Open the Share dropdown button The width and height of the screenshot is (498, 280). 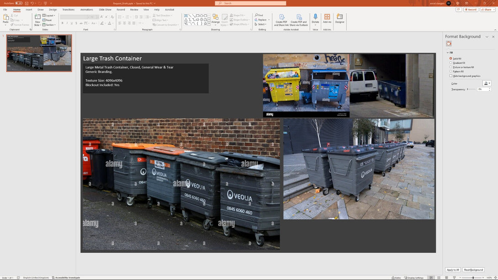tap(487, 10)
